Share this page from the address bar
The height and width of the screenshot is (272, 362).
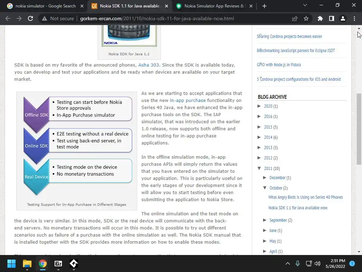tap(295, 18)
